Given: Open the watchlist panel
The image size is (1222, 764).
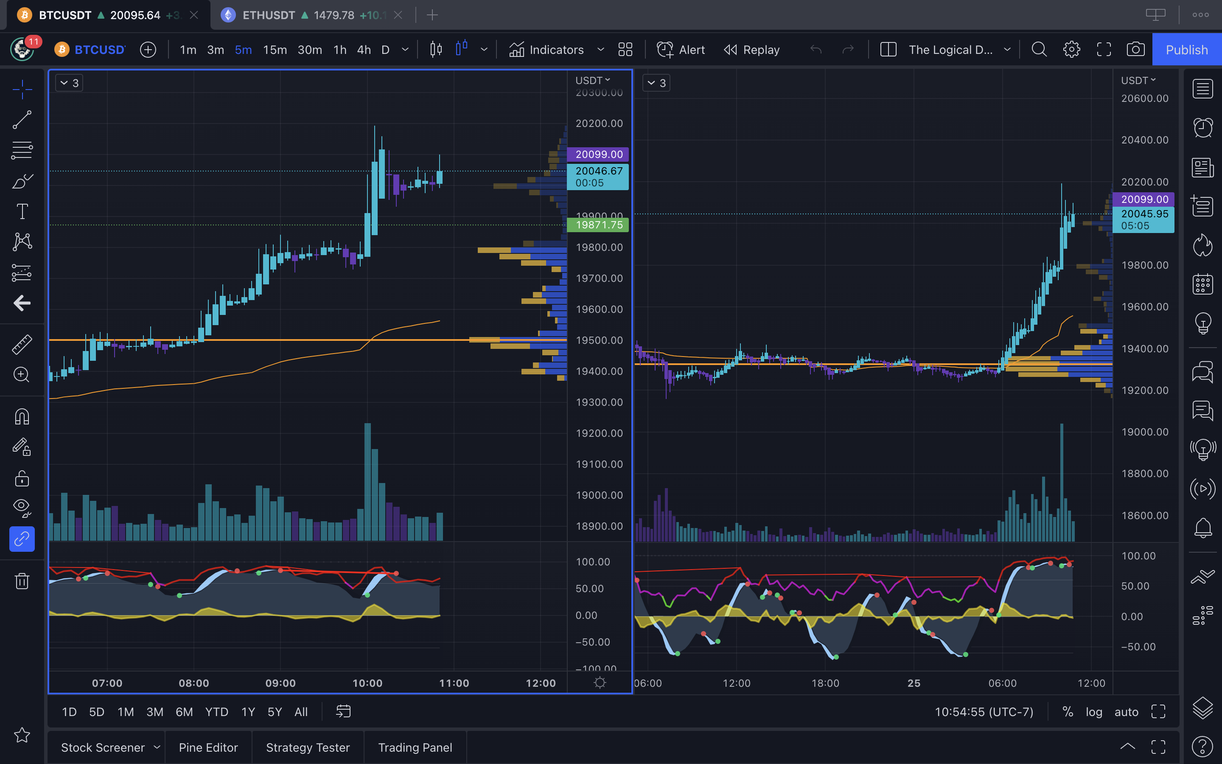Looking at the screenshot, I should point(1203,89).
